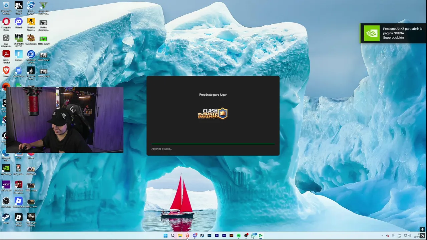Open the Google Docs desktop shortcut
427x240 pixels.
tap(19, 71)
